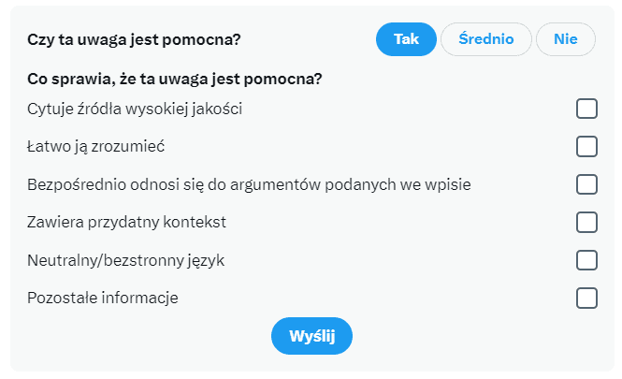This screenshot has height=379, width=622.
Task: Click the heading 'Co sprawia, że ta uwaga jest pomocna?'
Action: pyautogui.click(x=175, y=79)
